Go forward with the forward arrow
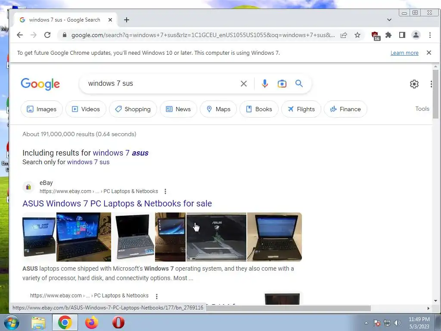This screenshot has height=331, width=441. 34,35
